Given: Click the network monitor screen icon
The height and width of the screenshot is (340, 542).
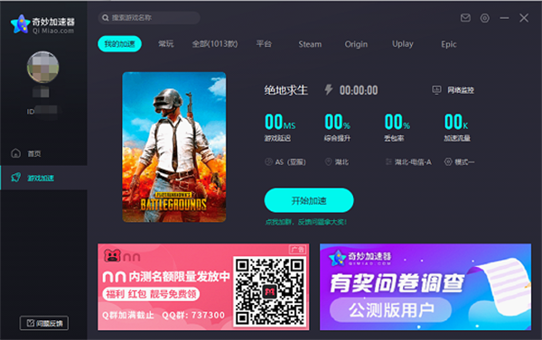Looking at the screenshot, I should click(x=436, y=90).
